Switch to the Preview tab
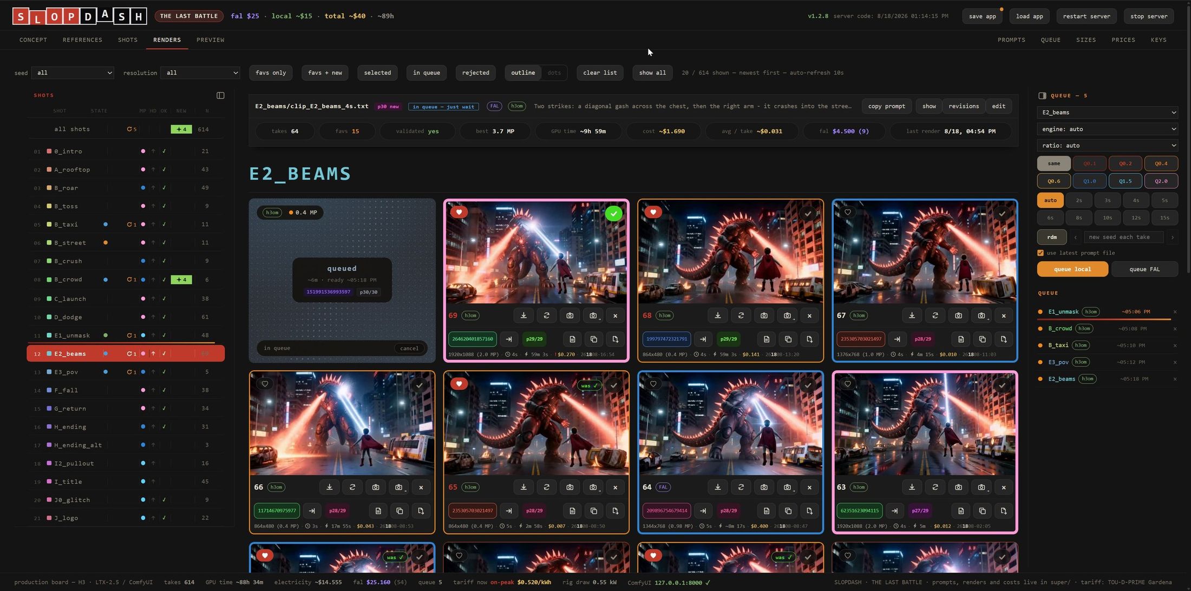Screen dimensions: 1191x591 [210, 40]
